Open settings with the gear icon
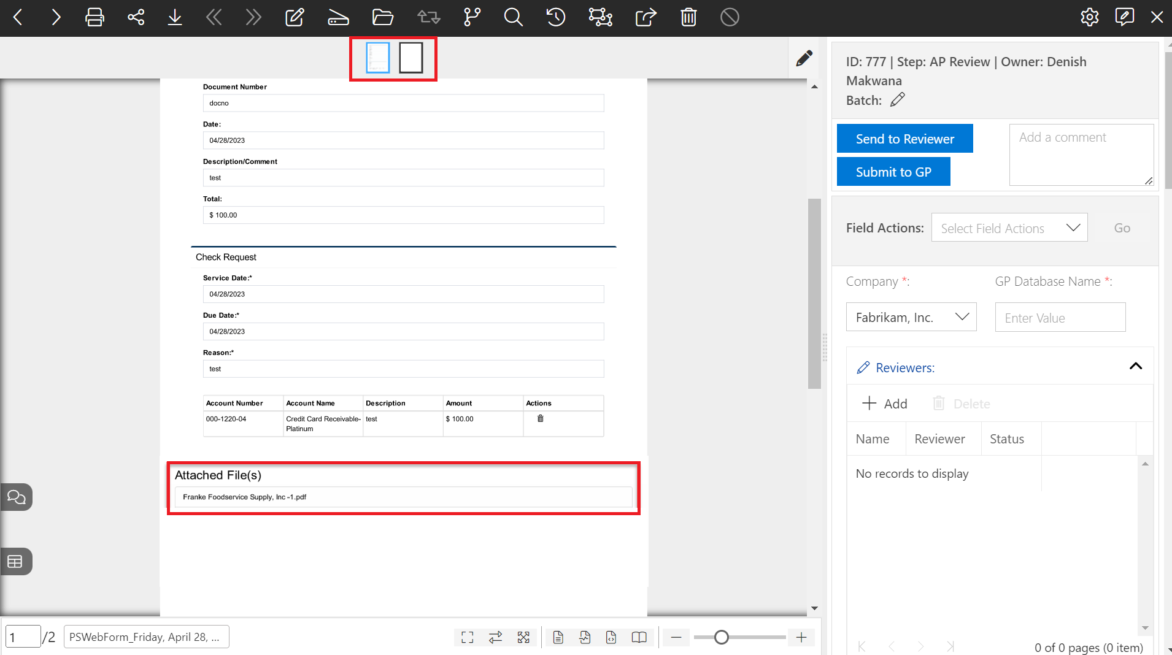This screenshot has height=655, width=1172. pos(1090,17)
